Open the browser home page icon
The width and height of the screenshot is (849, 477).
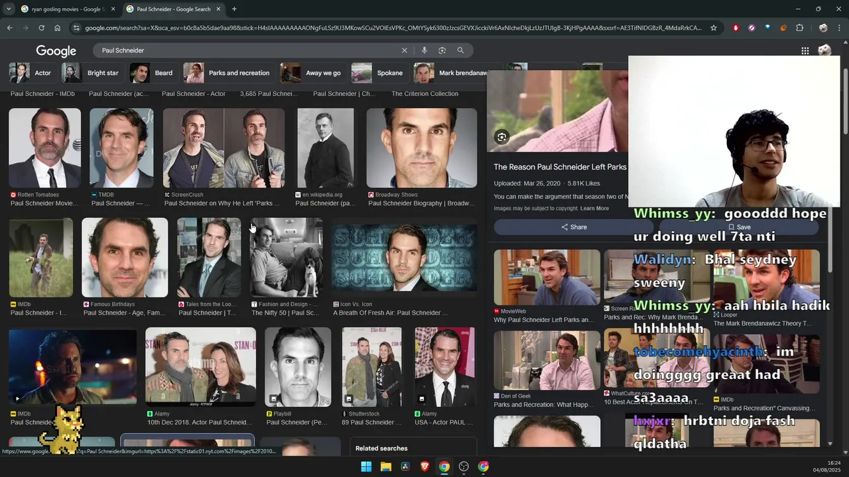click(57, 28)
